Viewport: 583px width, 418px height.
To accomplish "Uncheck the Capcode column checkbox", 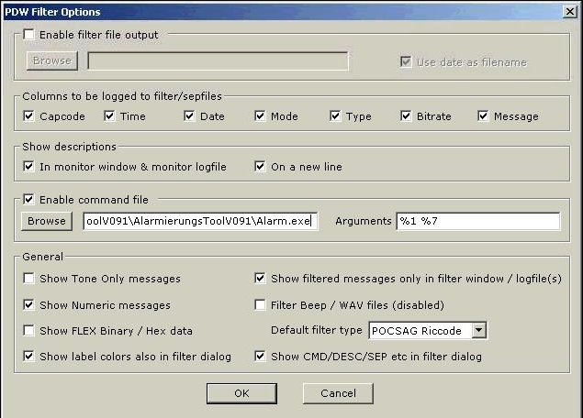I will [29, 116].
